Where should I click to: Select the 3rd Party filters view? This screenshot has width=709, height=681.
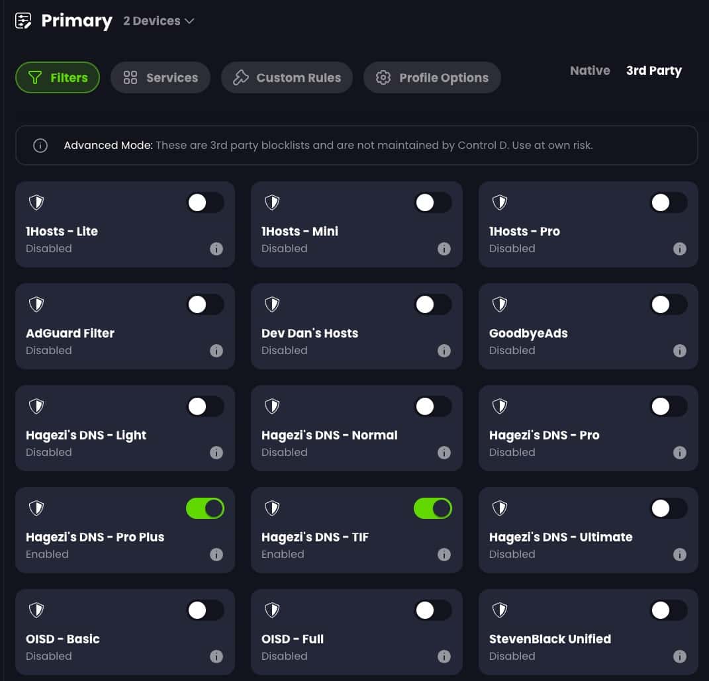click(x=653, y=71)
